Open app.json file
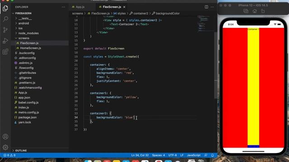 [x=24, y=98]
